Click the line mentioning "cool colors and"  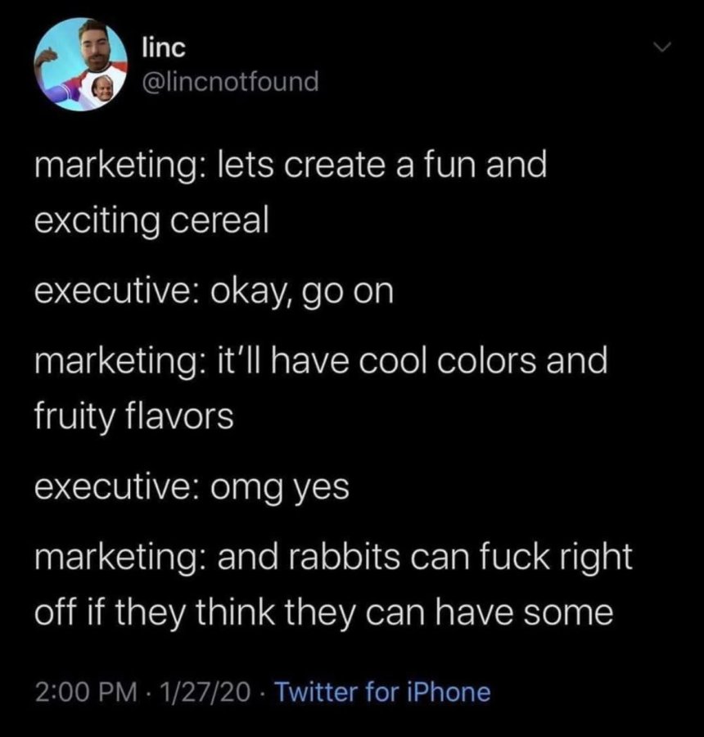click(321, 361)
